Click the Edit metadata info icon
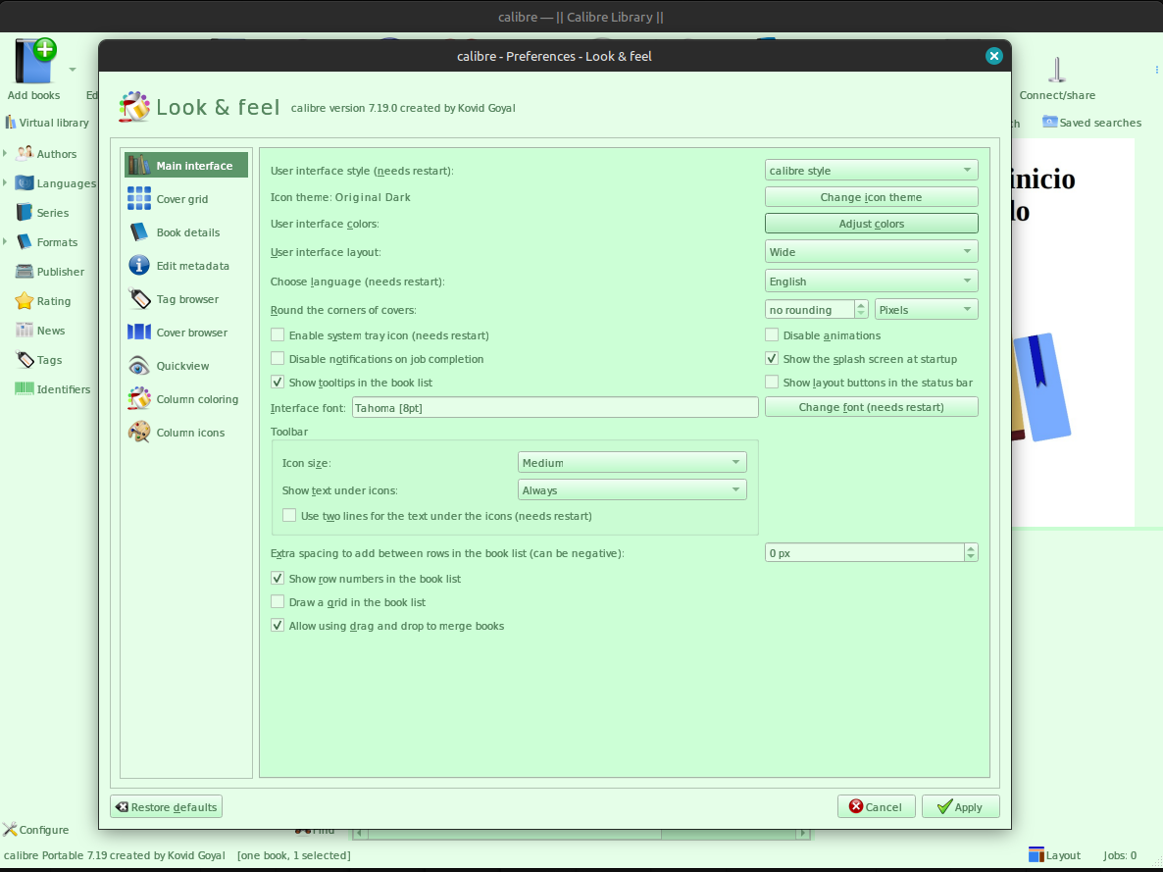The width and height of the screenshot is (1163, 872). 138,266
